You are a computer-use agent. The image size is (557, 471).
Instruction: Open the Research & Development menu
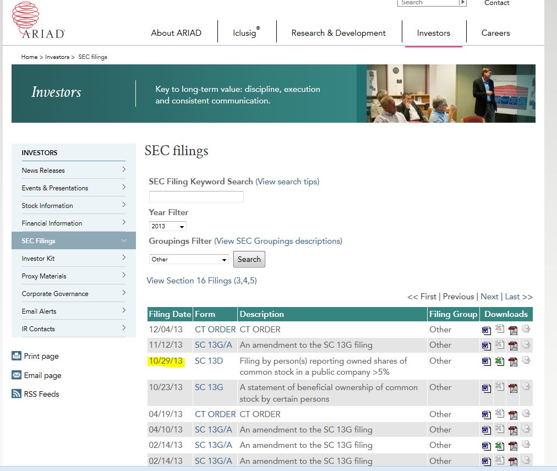[338, 33]
